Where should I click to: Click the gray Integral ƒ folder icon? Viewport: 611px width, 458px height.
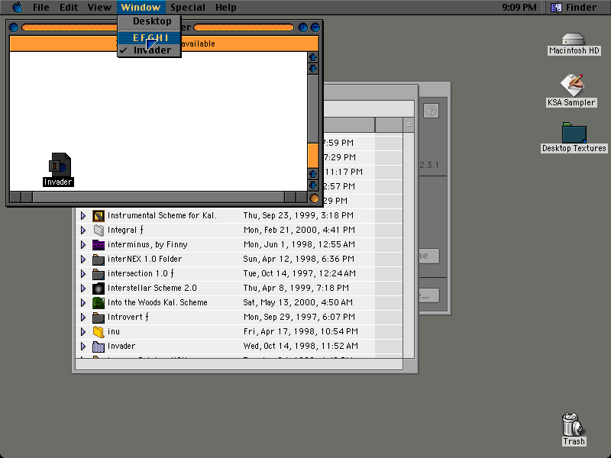tap(99, 230)
